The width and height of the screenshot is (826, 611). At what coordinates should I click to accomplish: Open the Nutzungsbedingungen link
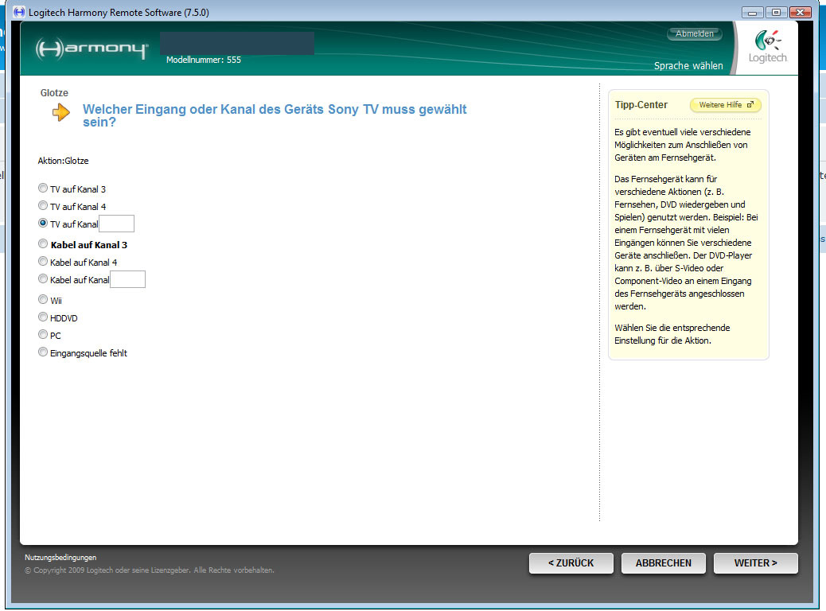(x=60, y=557)
